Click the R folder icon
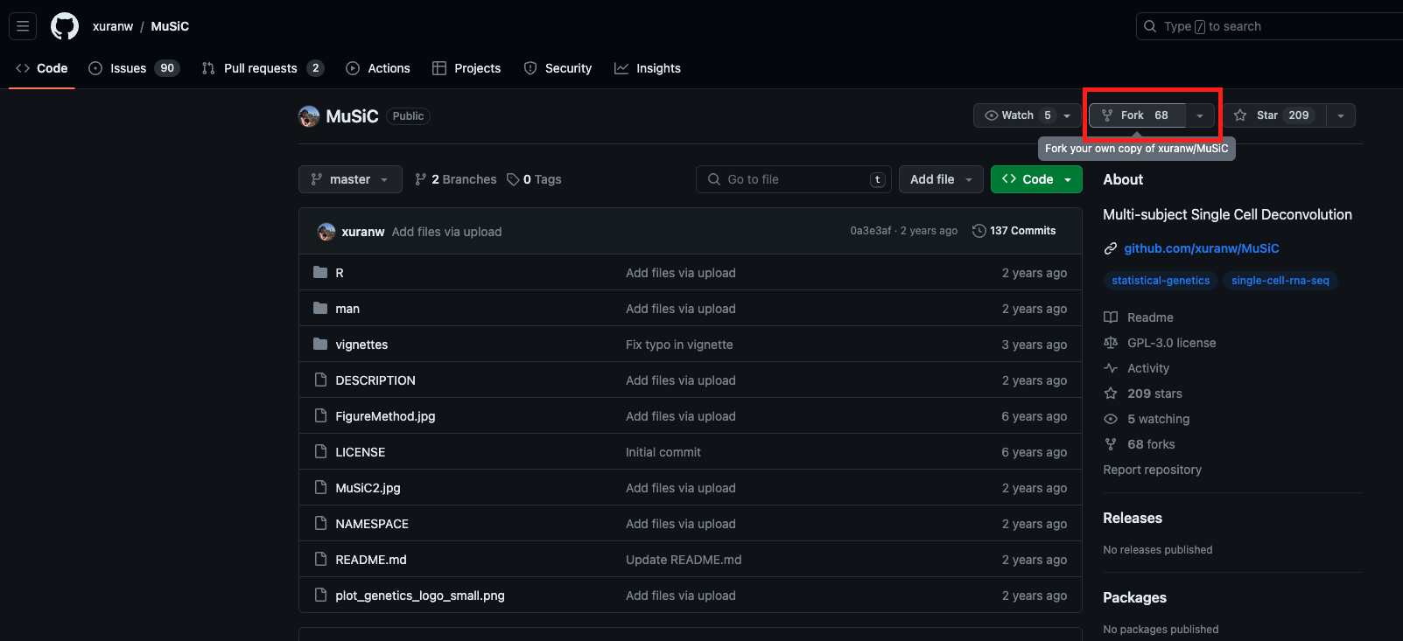 pyautogui.click(x=320, y=273)
